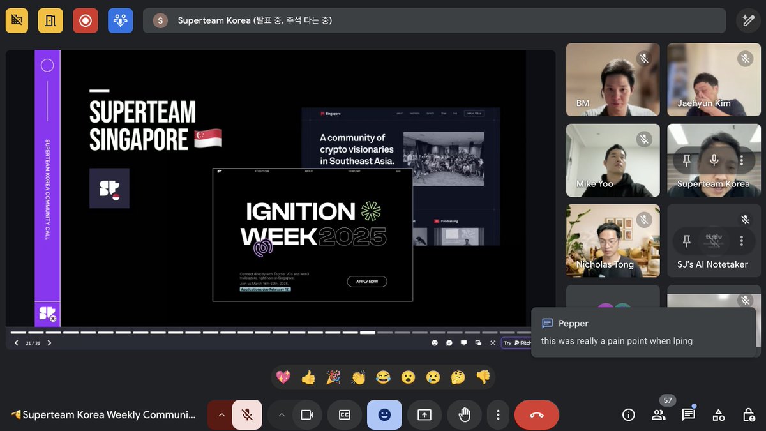Click the present now screen share icon
The width and height of the screenshot is (766, 431).
(x=424, y=415)
